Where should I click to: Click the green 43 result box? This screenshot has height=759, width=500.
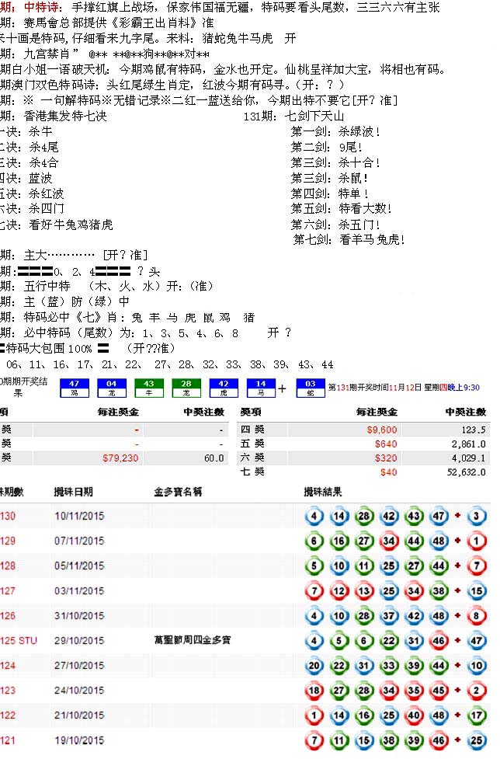click(x=149, y=387)
